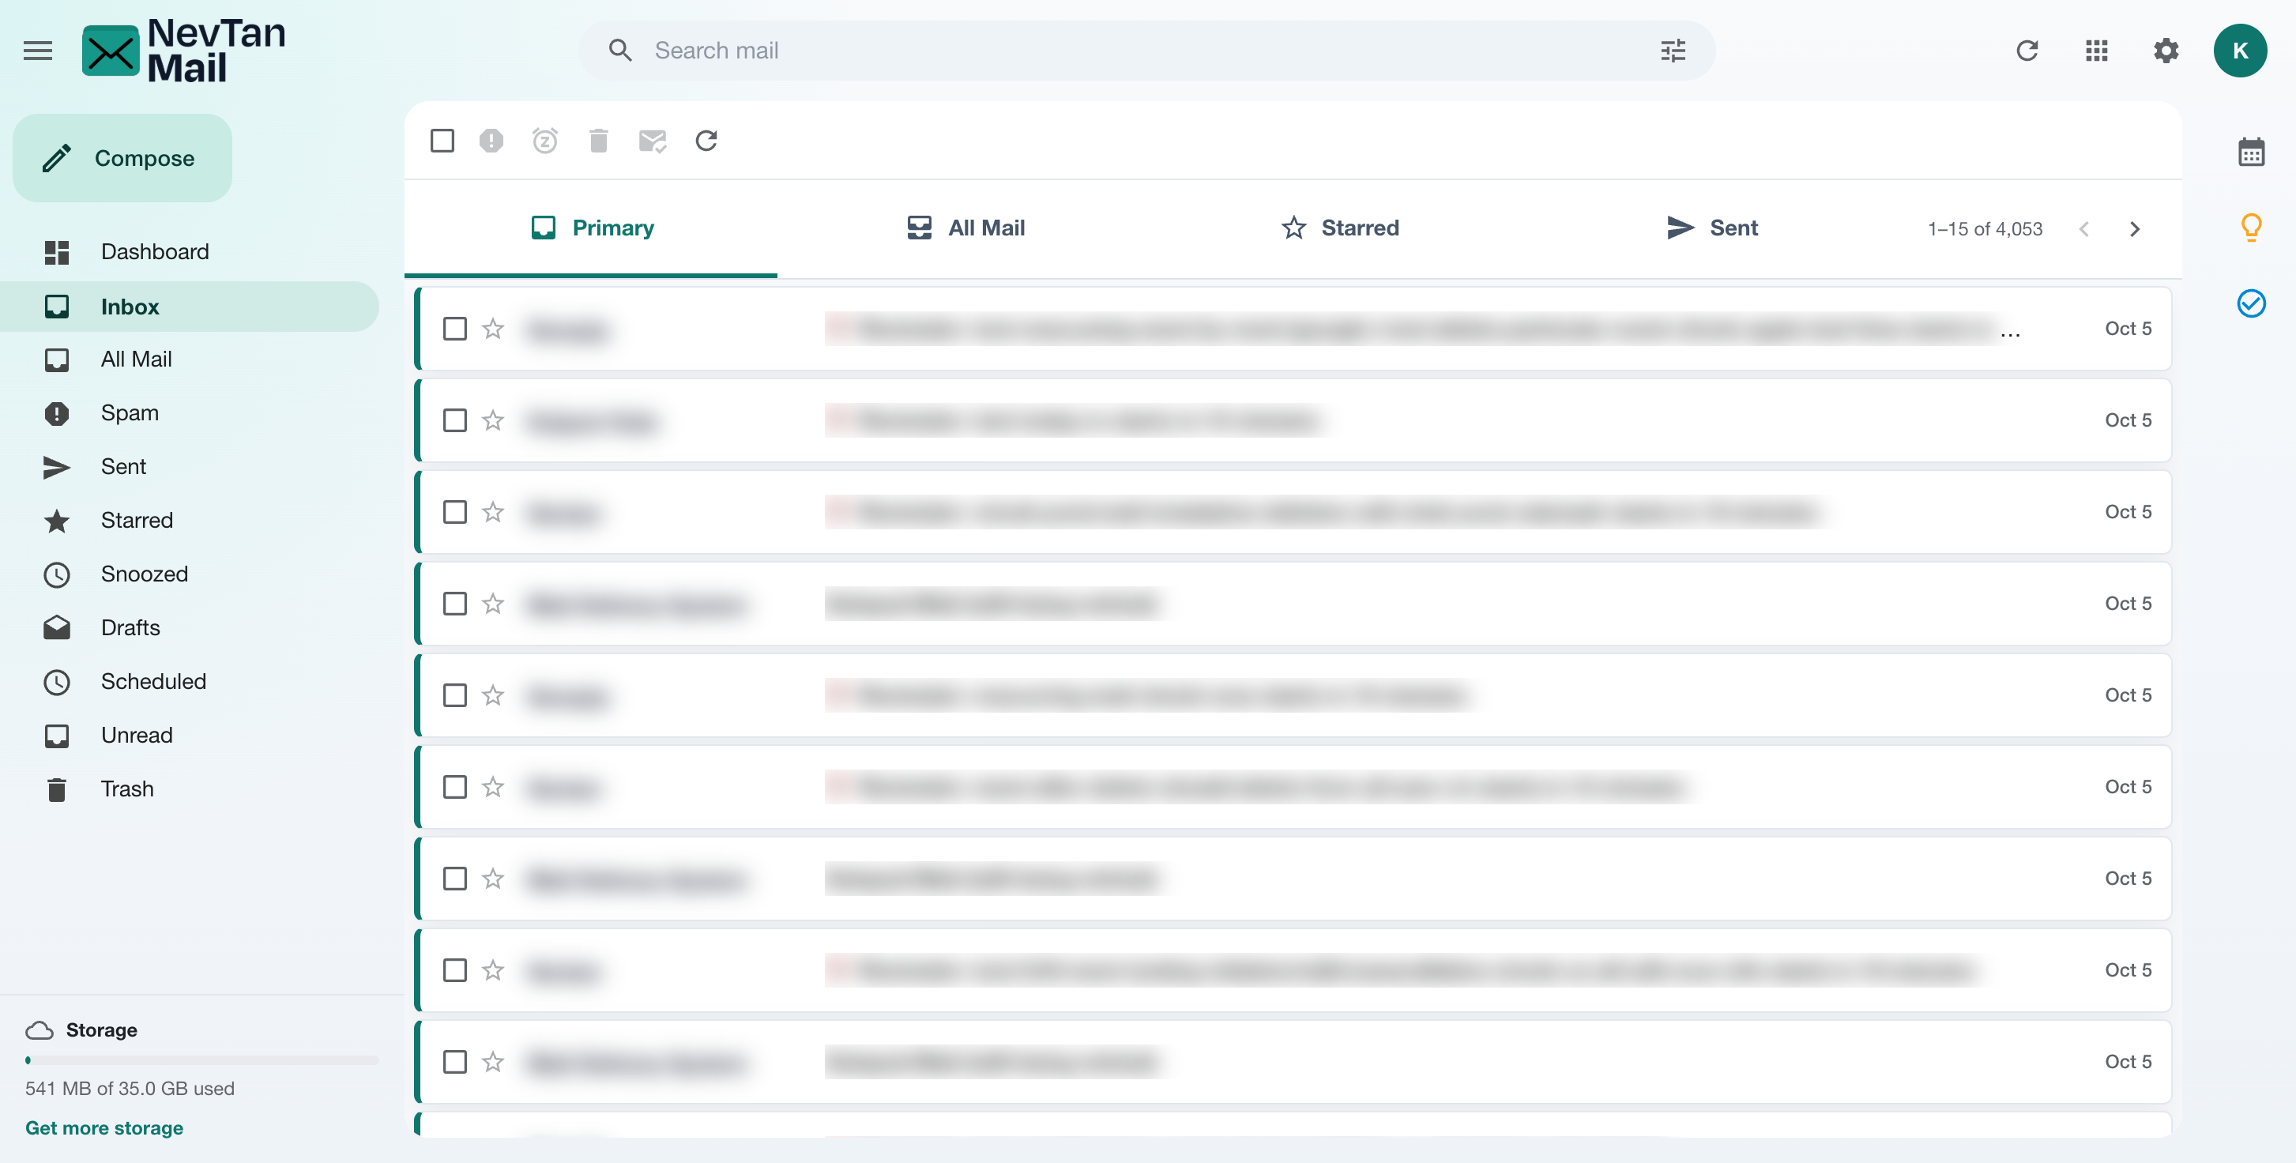Check the first email's checkbox

(x=454, y=329)
